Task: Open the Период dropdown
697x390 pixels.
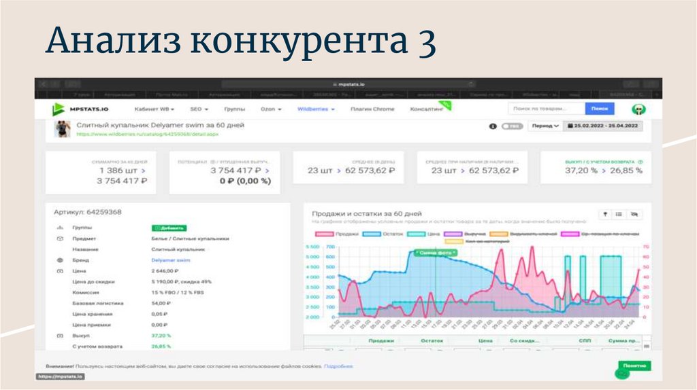Action: point(545,126)
